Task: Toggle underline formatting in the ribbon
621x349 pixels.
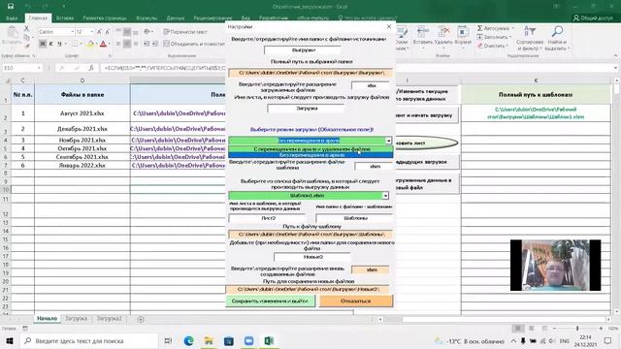Action: tap(59, 44)
